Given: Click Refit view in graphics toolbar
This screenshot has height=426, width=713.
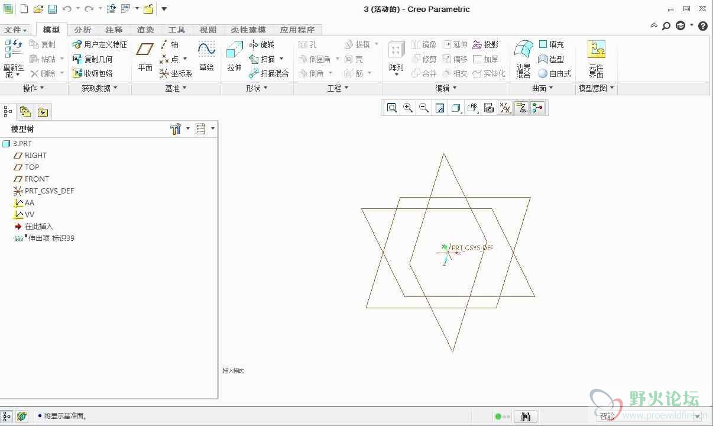Looking at the screenshot, I should coord(391,108).
